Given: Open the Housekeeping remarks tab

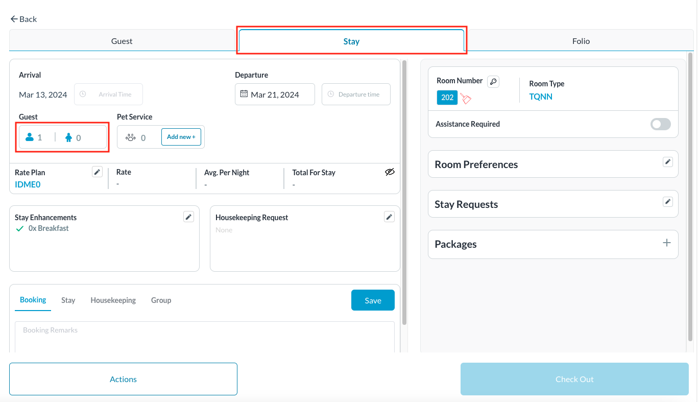Looking at the screenshot, I should [x=113, y=300].
